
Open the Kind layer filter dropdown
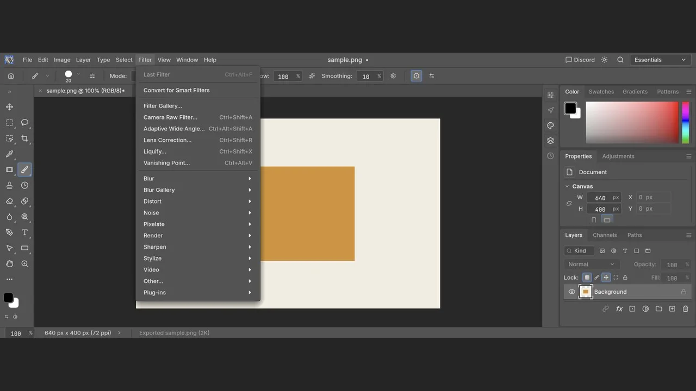579,251
